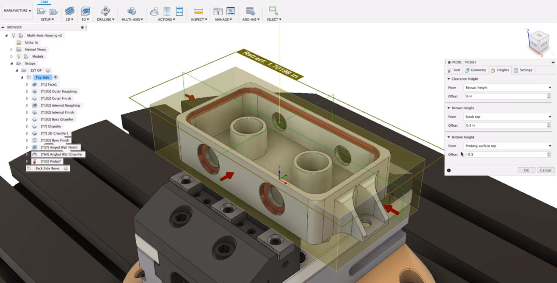Click the [T102] Internal Roughing operation icon
The height and width of the screenshot is (283, 557).
coord(35,105)
